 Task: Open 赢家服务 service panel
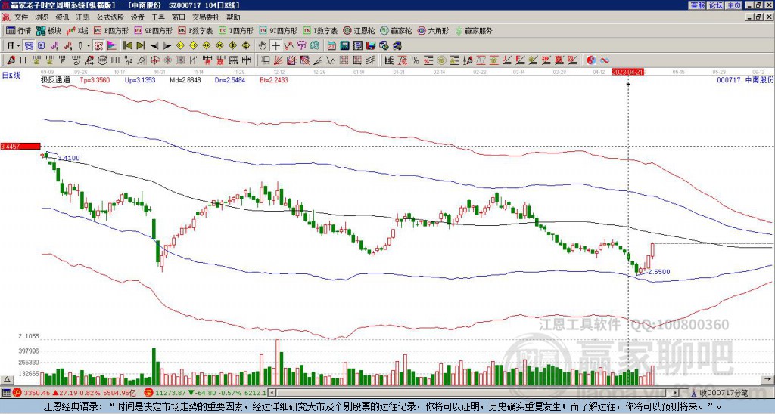474,30
